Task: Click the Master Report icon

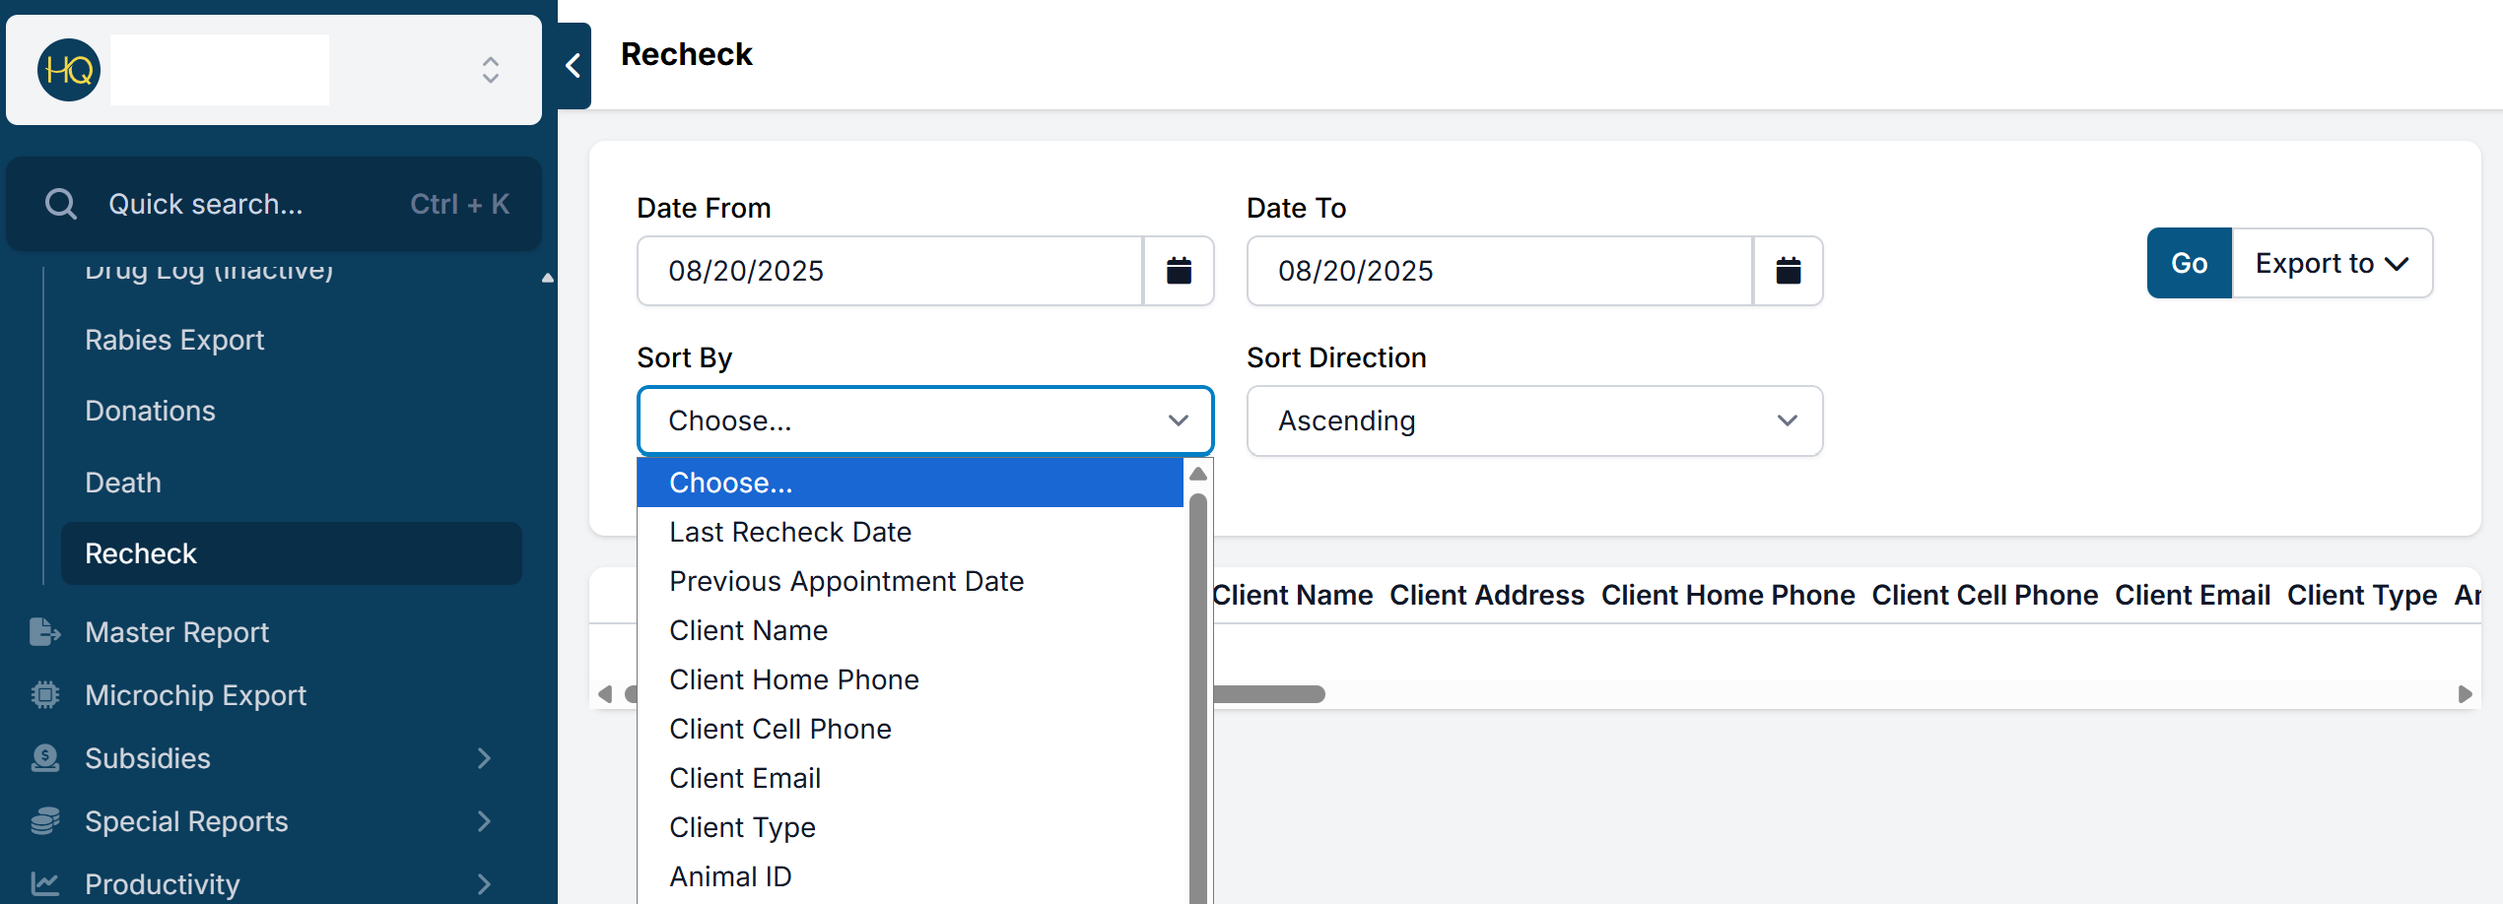Action: pos(44,632)
